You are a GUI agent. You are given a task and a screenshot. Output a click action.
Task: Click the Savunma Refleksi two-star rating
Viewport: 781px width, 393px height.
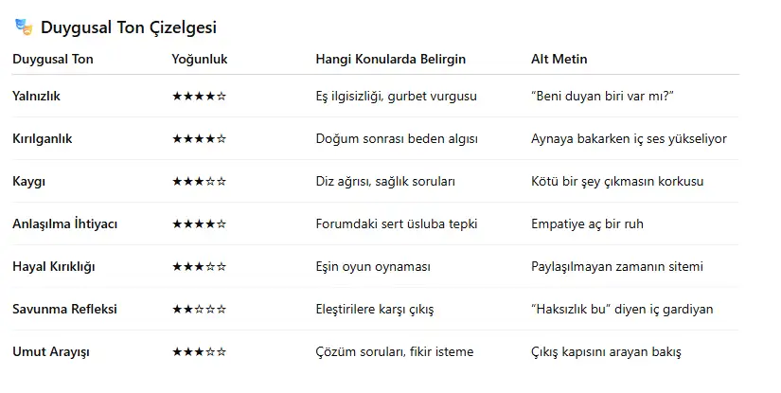tap(199, 310)
